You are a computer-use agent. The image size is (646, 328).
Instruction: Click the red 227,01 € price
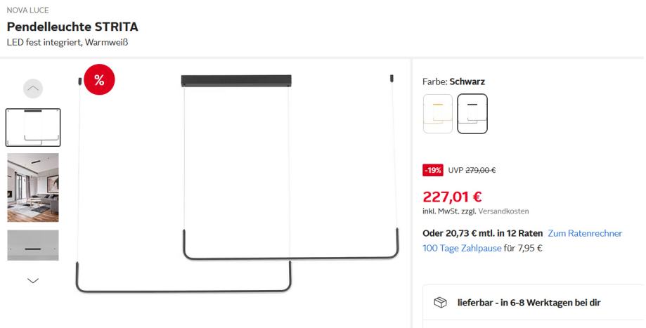coord(452,196)
